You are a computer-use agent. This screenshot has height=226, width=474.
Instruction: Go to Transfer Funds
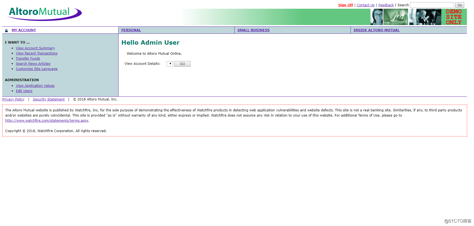tap(28, 59)
